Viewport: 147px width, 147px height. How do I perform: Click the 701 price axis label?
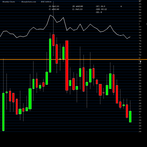[x=140, y=55]
